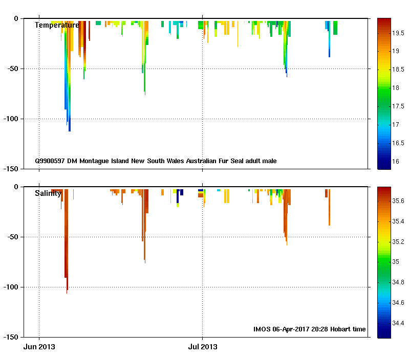Click the 35.6 salinity colorbar label
This screenshot has height=358, width=409.
(x=398, y=201)
